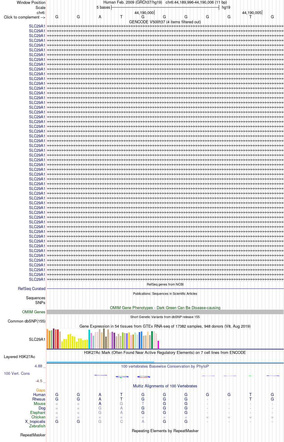Open the OMIM Genes track label
284x442 pixels.
point(34,312)
